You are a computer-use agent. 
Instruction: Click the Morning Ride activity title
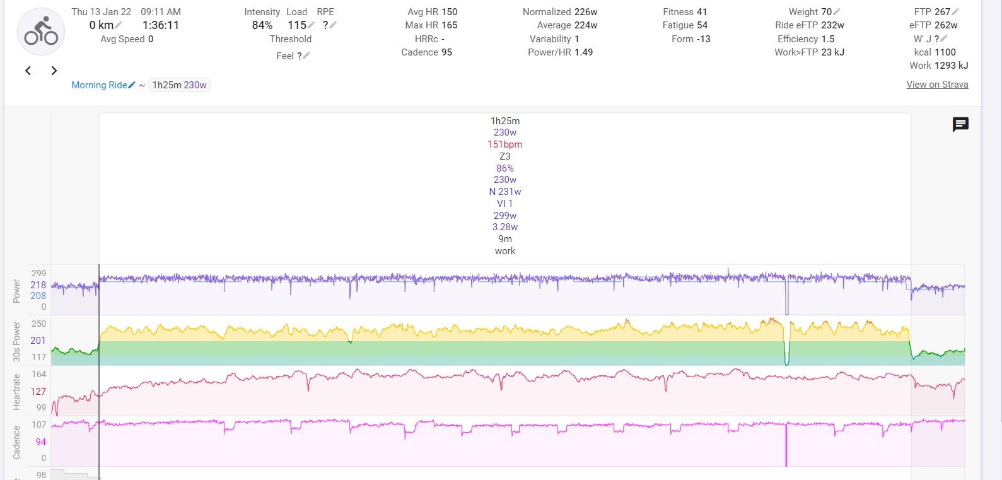pyautogui.click(x=99, y=85)
